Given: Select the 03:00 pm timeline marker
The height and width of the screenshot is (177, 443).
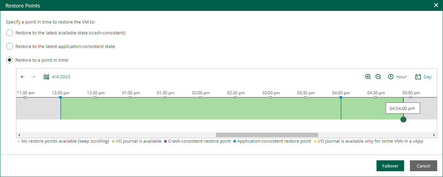Looking at the screenshot, I should (x=270, y=97).
